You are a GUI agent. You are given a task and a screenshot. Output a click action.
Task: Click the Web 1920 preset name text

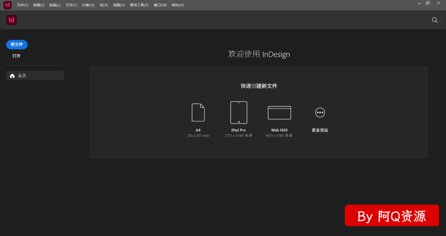point(279,130)
